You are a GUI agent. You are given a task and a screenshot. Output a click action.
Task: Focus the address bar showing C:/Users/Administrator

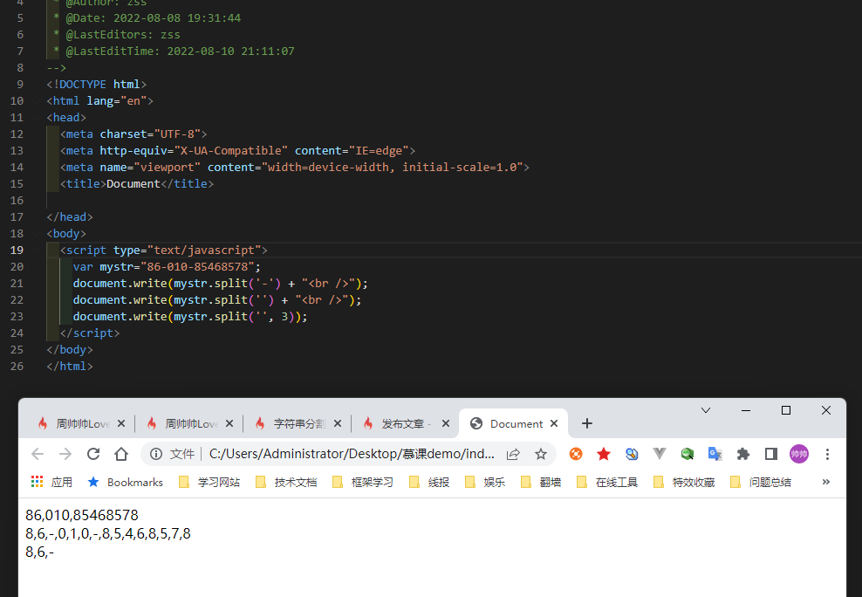[352, 454]
